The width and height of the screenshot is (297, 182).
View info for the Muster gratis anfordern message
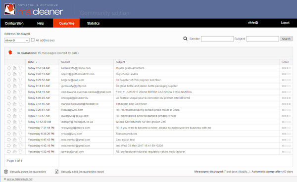pos(14,68)
